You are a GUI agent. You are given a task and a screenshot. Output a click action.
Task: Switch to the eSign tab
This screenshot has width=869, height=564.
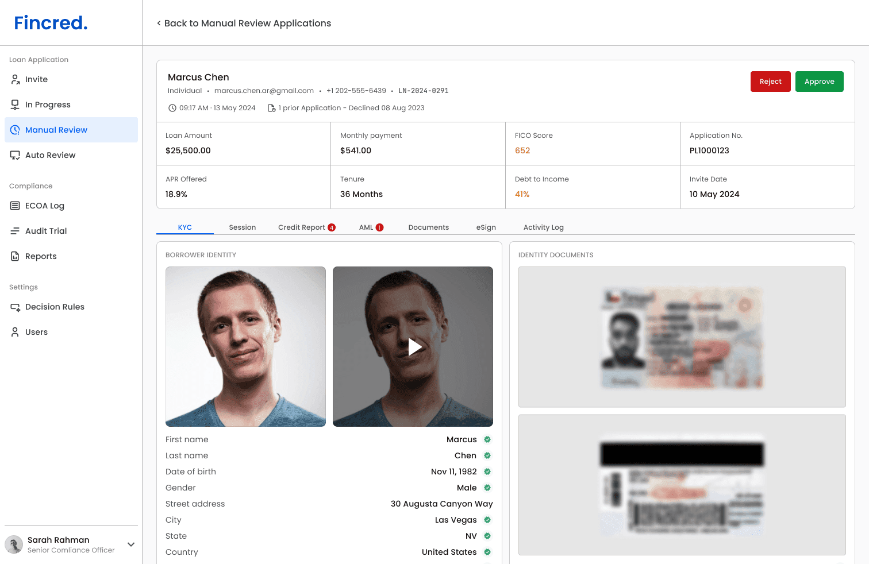coord(486,227)
